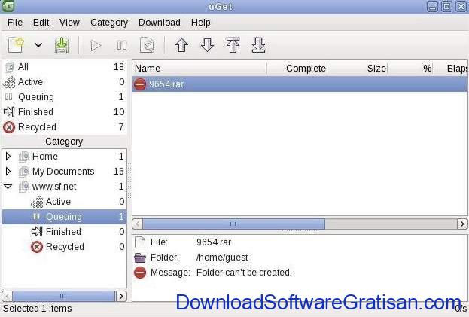The width and height of the screenshot is (469, 317).
Task: Sort by the Name column header
Action: pyautogui.click(x=199, y=69)
